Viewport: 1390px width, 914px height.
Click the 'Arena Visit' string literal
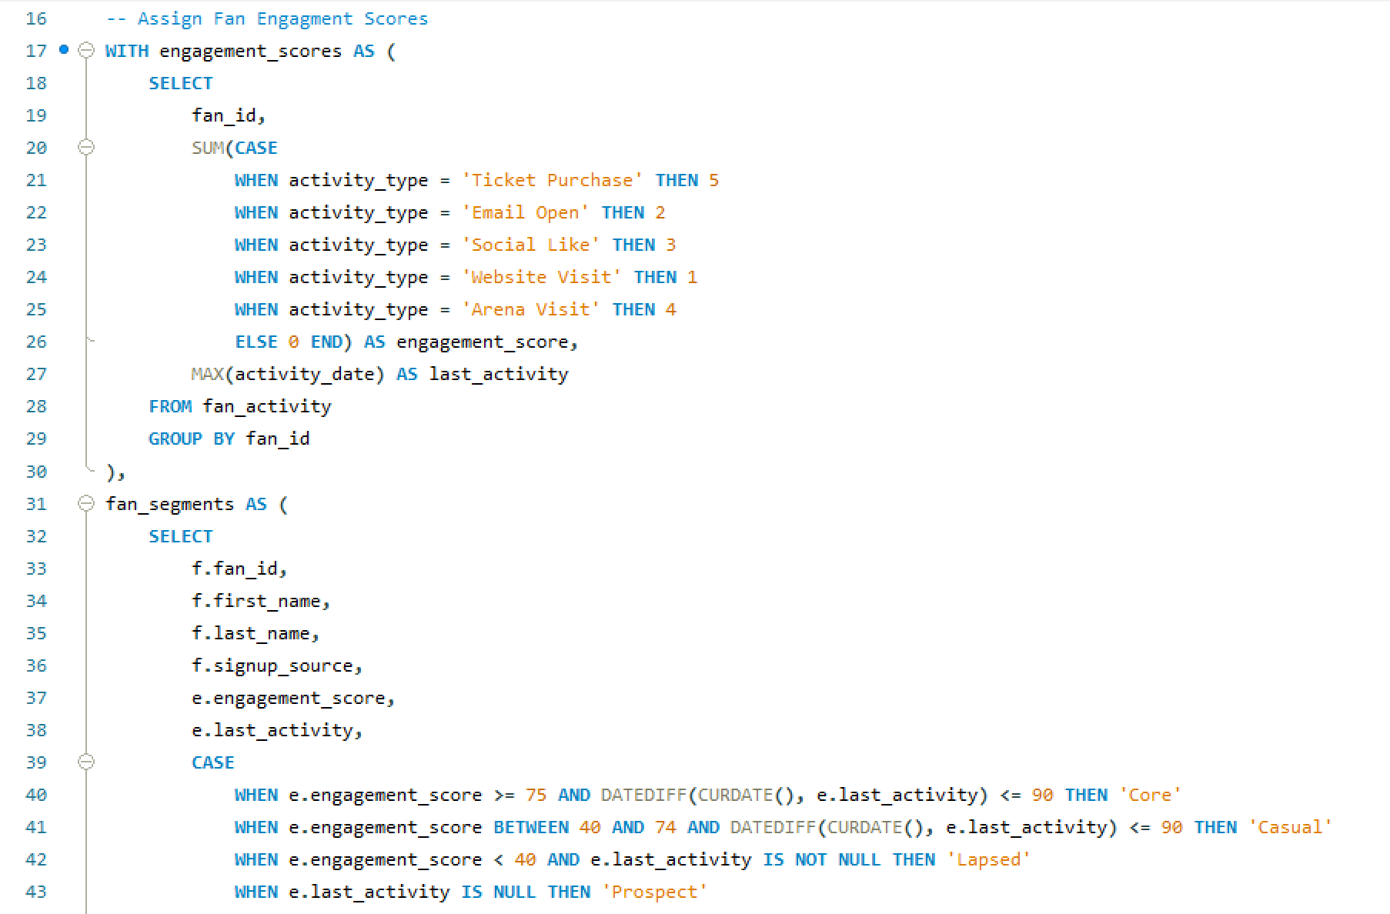click(531, 309)
